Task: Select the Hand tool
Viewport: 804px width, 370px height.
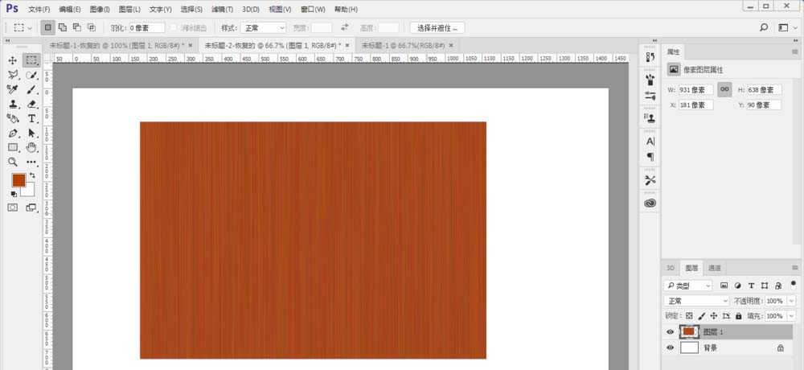Action: [x=32, y=147]
